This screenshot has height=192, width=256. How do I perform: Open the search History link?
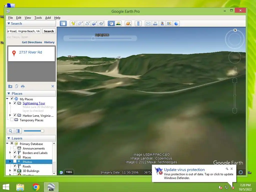tap(49, 42)
